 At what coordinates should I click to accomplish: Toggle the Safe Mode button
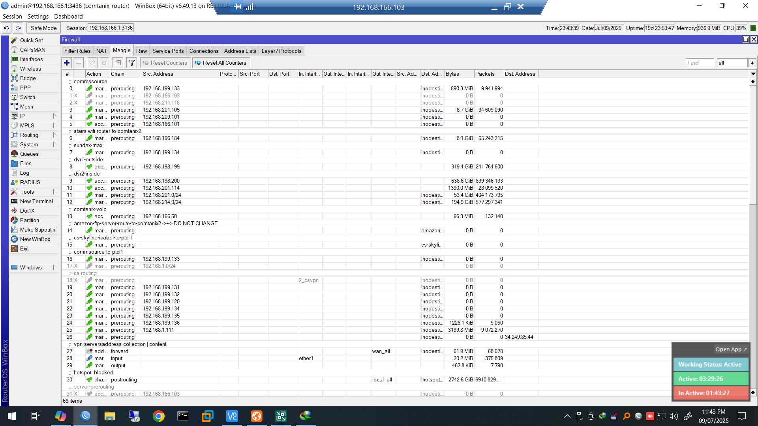43,28
